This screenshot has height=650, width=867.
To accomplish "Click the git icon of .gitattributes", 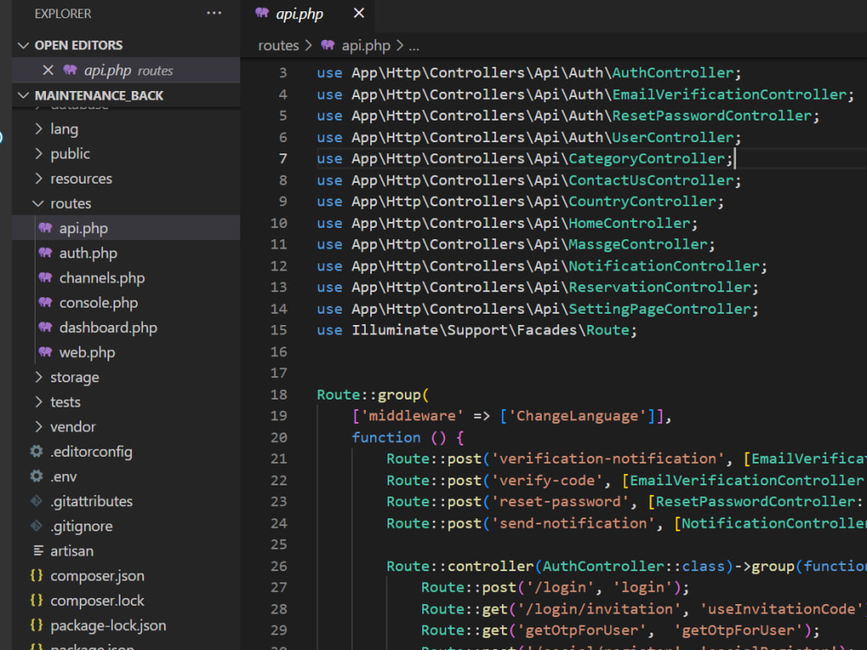I will pyautogui.click(x=36, y=501).
